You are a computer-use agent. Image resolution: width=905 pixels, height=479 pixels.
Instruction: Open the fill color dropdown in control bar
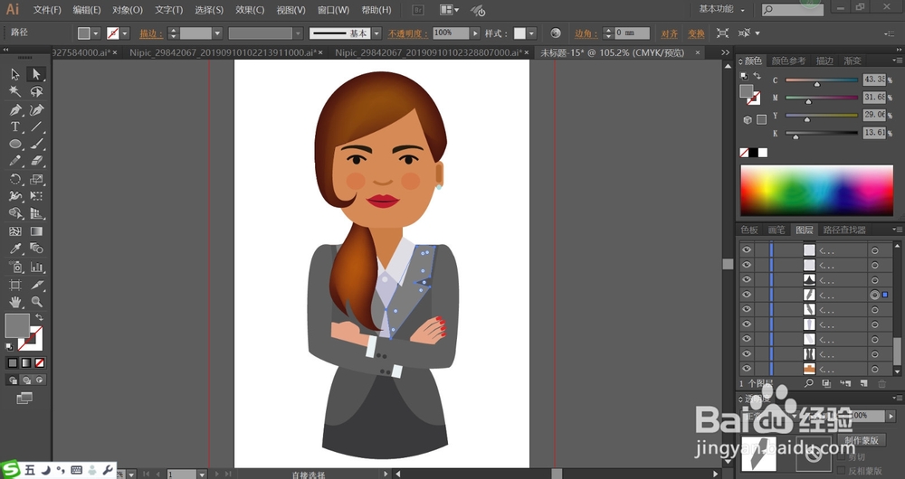(96, 33)
